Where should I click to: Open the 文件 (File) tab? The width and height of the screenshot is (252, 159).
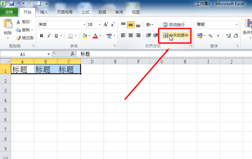coord(9,12)
